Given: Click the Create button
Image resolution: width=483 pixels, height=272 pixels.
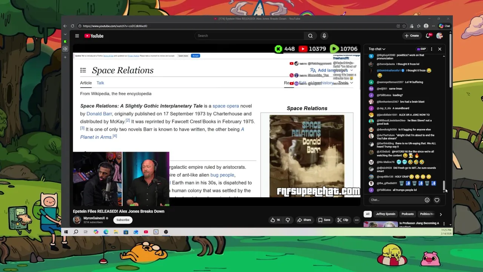Looking at the screenshot, I should coord(412,36).
